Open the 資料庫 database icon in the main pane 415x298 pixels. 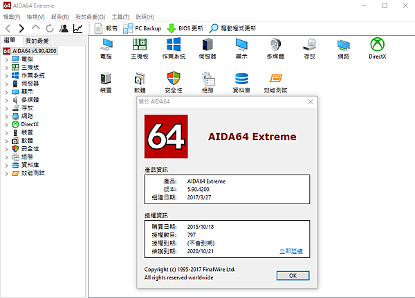tap(241, 82)
